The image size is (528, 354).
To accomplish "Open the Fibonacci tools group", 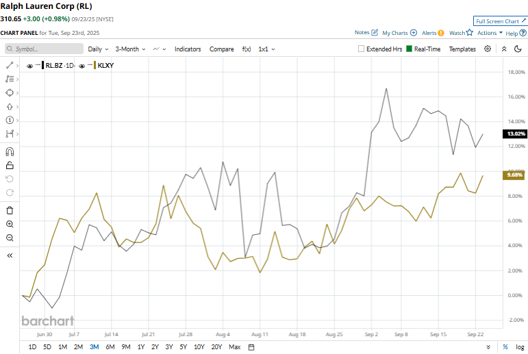I will pyautogui.click(x=10, y=79).
